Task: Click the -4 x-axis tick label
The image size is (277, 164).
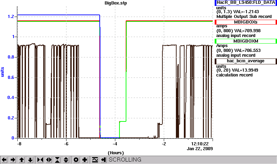Action: point(115,144)
